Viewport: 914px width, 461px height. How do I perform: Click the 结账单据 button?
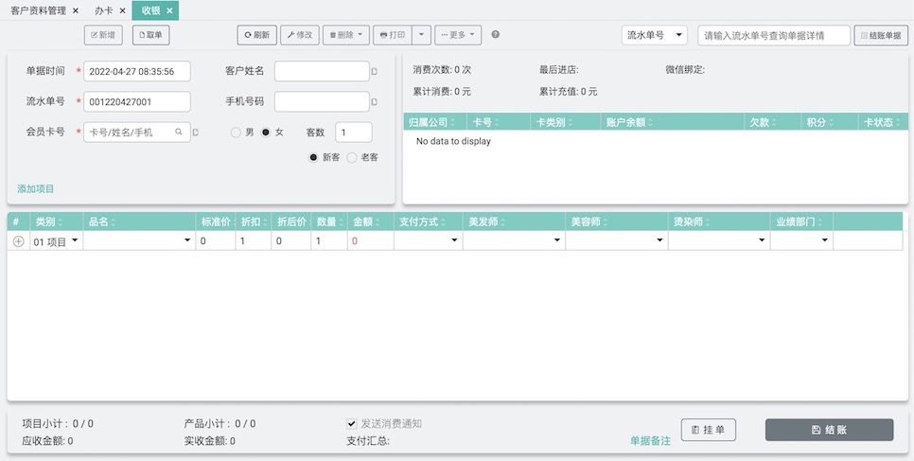click(881, 35)
